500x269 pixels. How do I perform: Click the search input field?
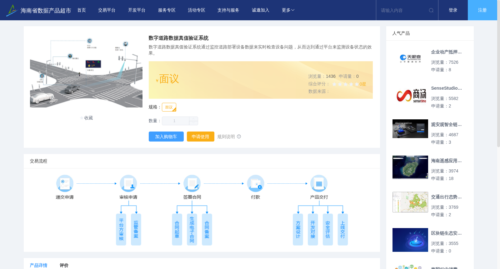click(403, 10)
